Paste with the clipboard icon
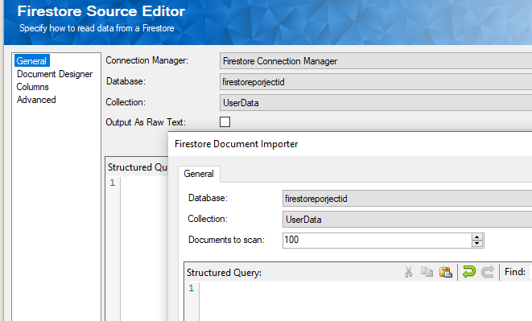Viewport: 532px width, 321px height. pyautogui.click(x=446, y=272)
